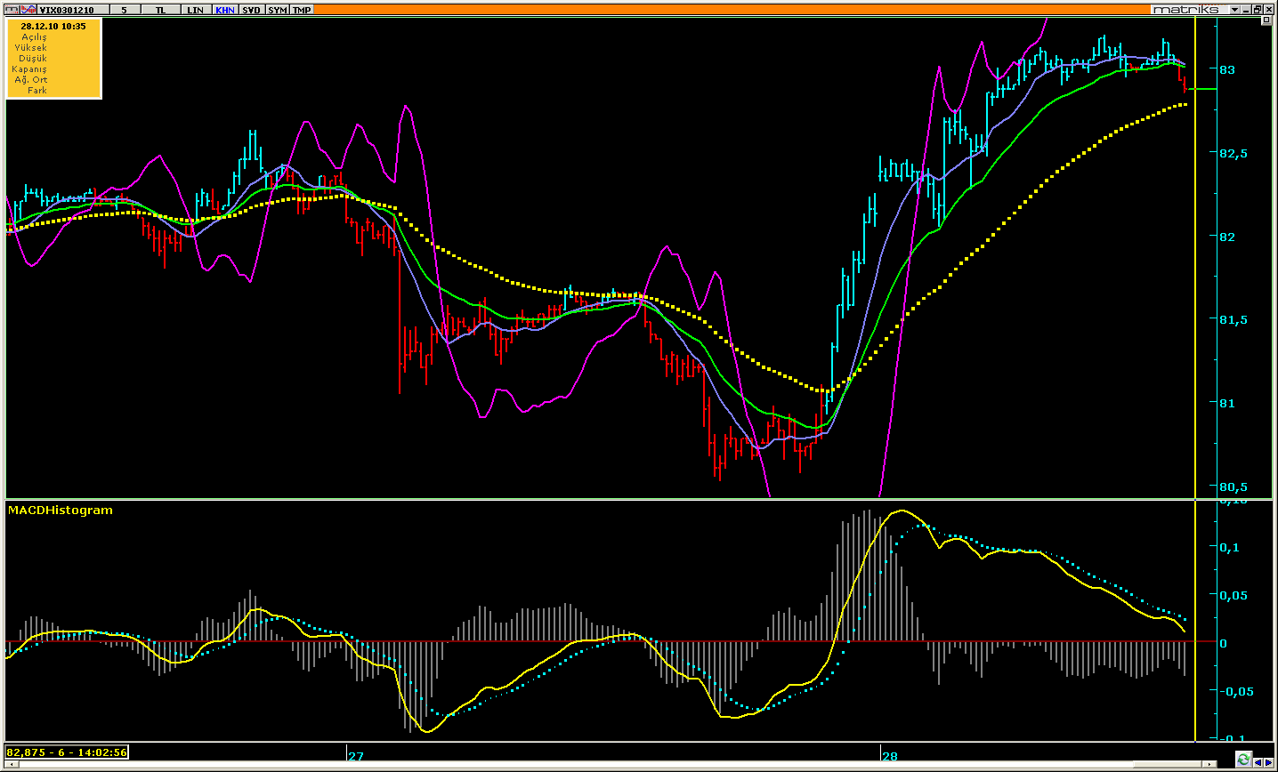Select the TMP template item

click(303, 10)
